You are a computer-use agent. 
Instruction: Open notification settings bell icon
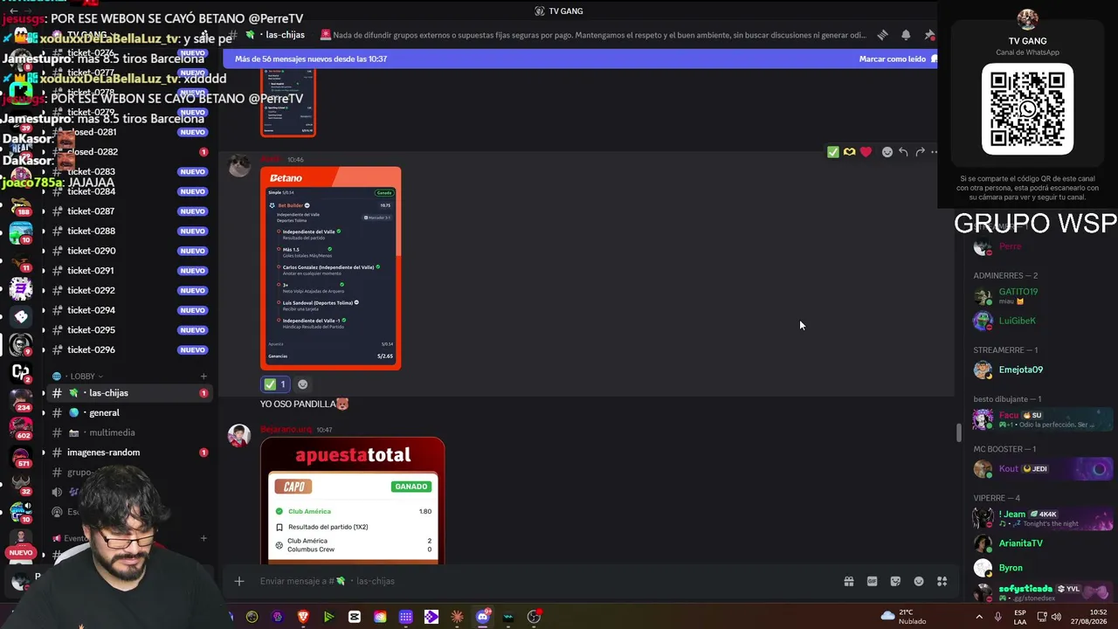(x=906, y=35)
